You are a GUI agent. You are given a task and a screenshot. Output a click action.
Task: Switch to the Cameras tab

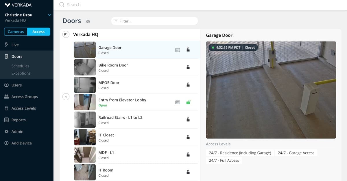click(x=15, y=32)
